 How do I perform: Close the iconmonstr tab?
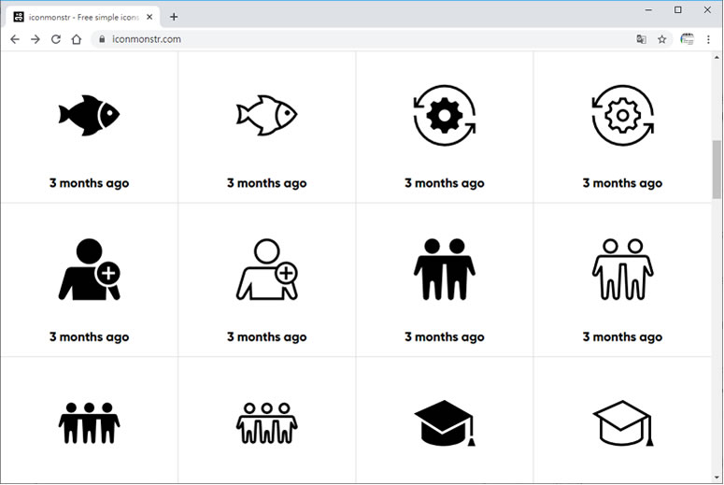click(x=149, y=17)
